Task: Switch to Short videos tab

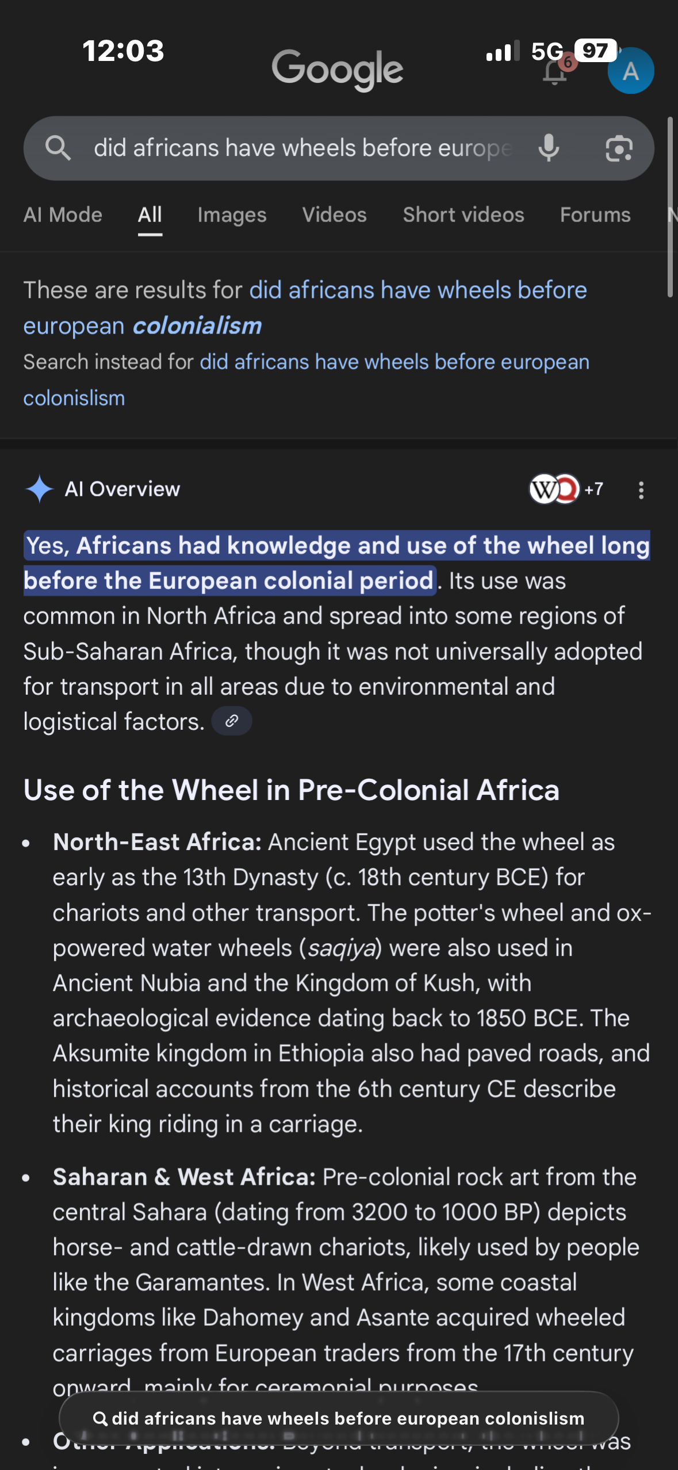Action: (x=463, y=215)
